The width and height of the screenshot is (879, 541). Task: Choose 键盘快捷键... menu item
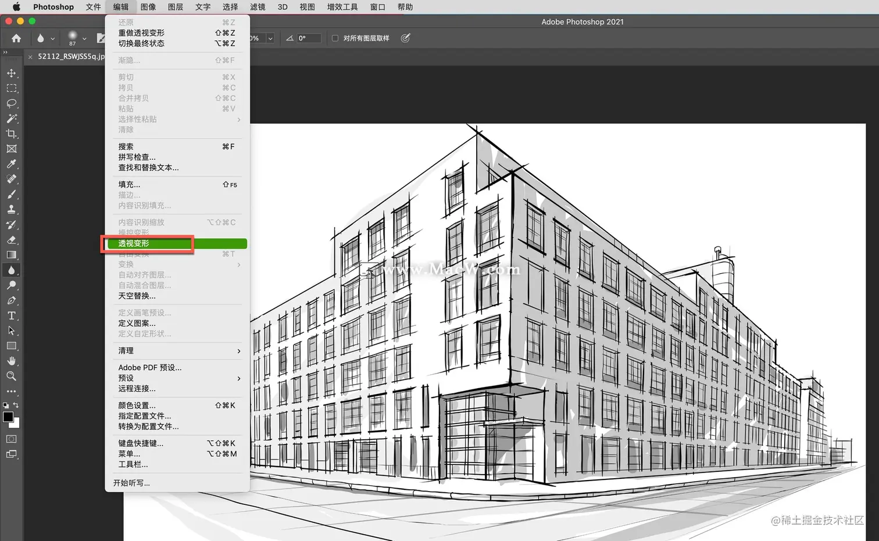pos(177,443)
